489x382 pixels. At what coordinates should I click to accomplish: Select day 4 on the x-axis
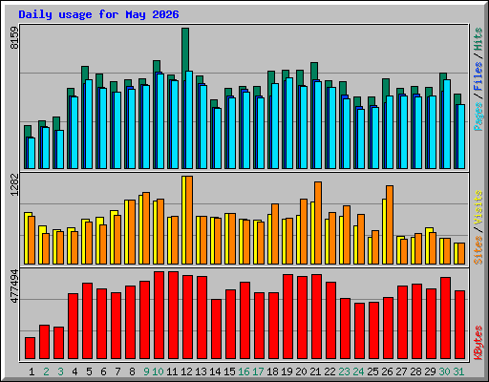[x=74, y=371]
